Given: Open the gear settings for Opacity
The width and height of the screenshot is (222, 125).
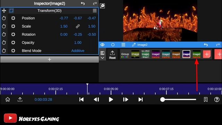Looking at the screenshot, I should pyautogui.click(x=13, y=42).
